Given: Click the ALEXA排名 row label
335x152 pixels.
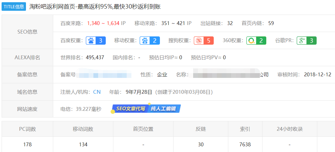Looking at the screenshot, I should click(x=27, y=58).
